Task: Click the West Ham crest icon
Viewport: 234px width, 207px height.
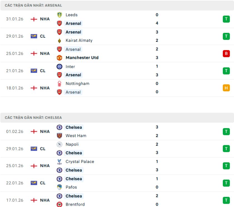Action: 59,136
